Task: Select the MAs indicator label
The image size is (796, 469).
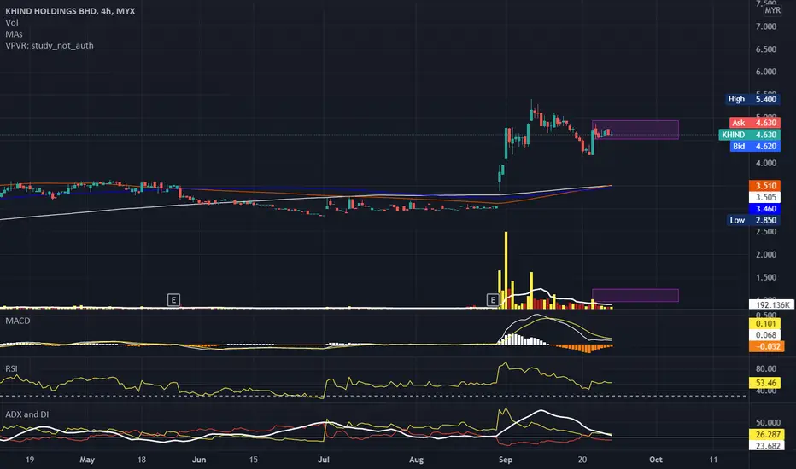Action: pyautogui.click(x=14, y=34)
